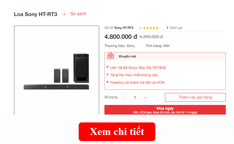Click the Sony HT-RT3 product image
The image size is (234, 144).
tap(56, 70)
